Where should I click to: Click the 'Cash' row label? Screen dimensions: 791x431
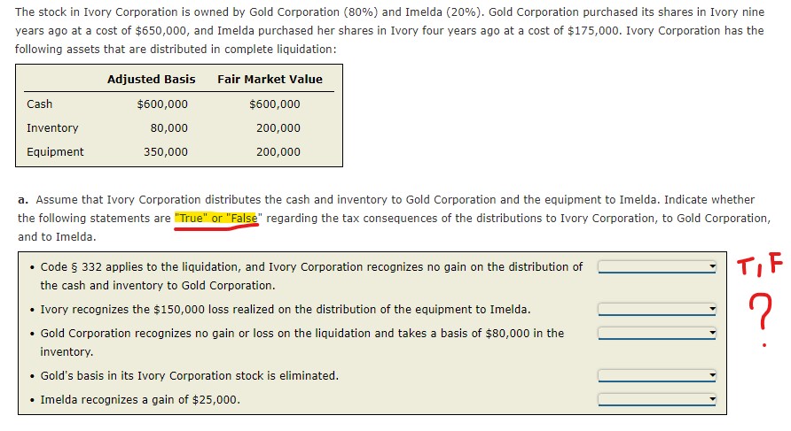(x=39, y=104)
